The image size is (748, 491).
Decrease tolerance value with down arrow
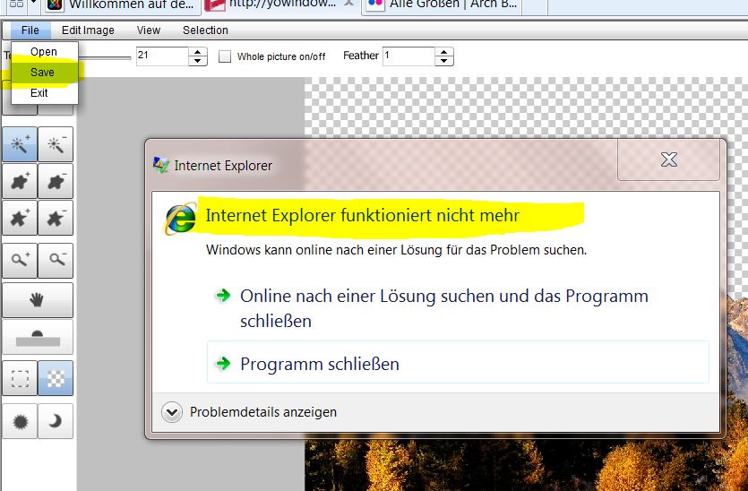(197, 61)
